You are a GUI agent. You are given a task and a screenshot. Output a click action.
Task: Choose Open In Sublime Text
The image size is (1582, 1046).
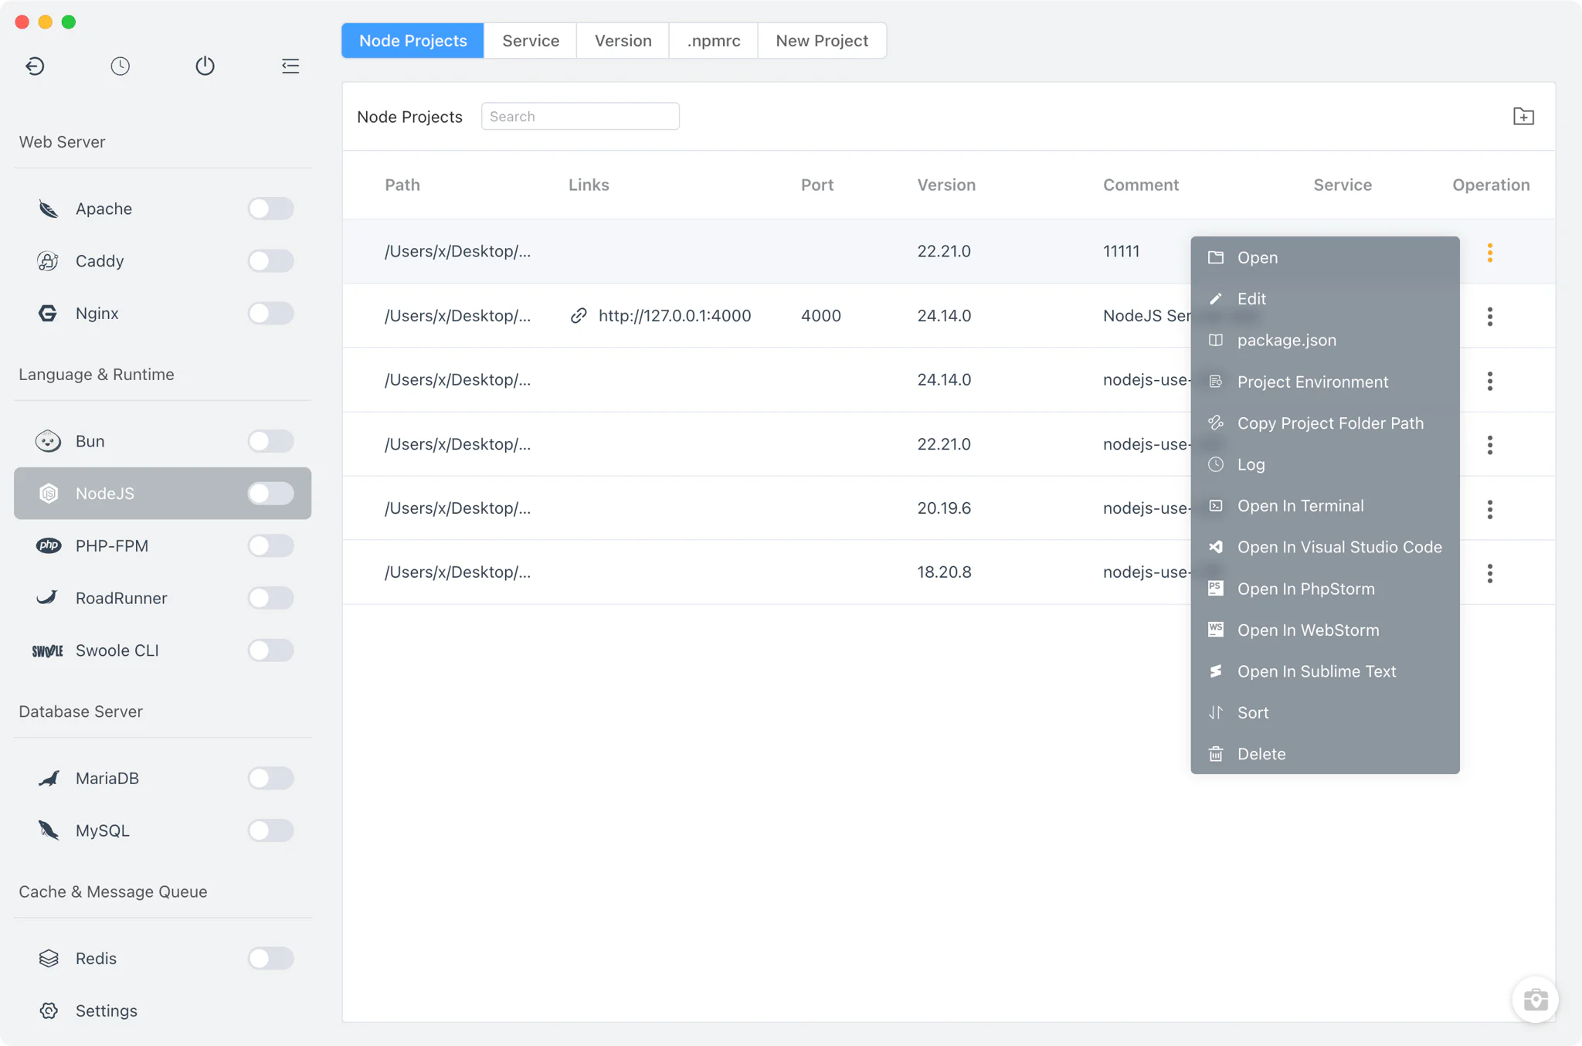pos(1325,671)
